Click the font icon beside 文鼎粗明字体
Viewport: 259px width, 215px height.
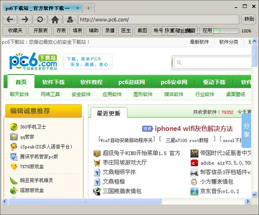[x=97, y=172]
